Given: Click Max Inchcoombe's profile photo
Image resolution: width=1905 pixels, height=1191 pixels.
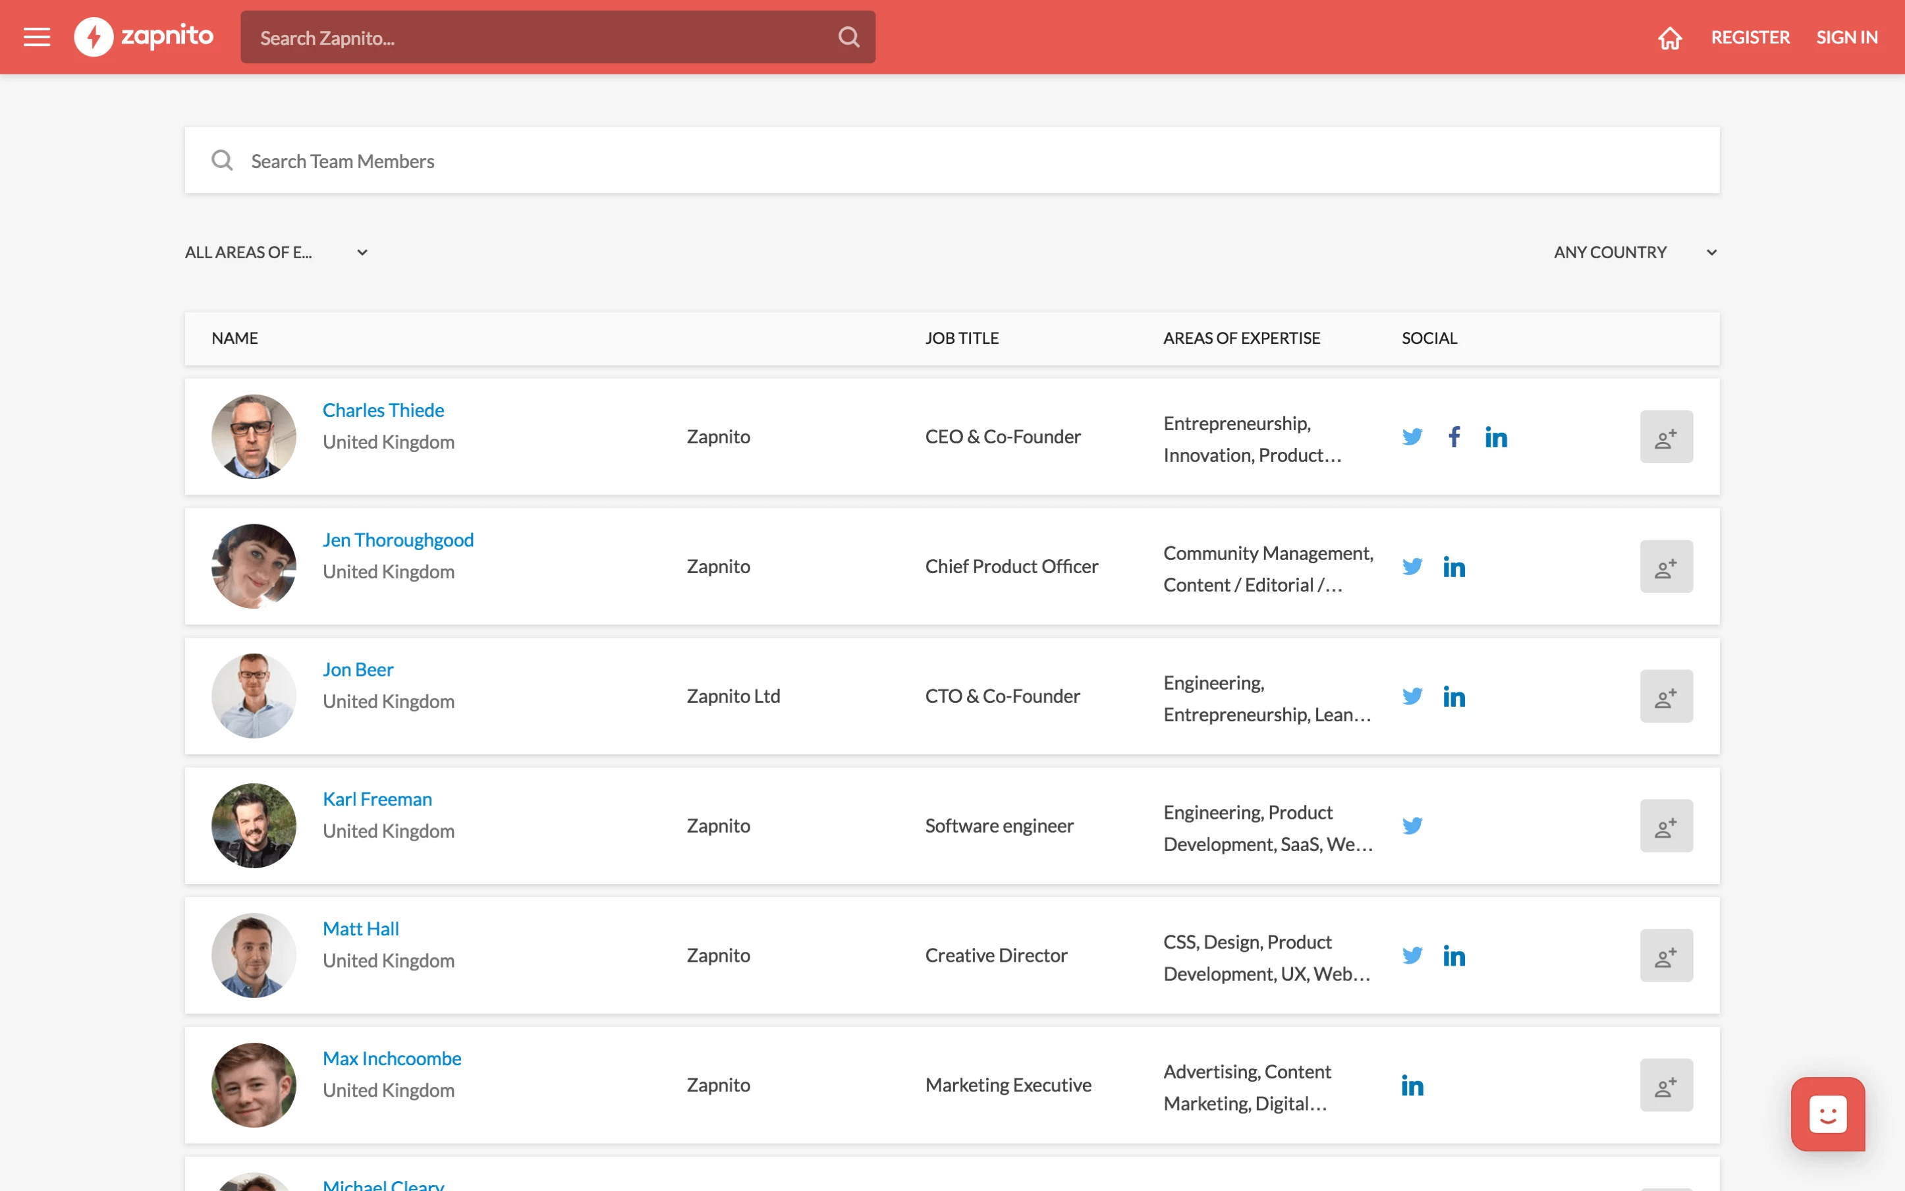Looking at the screenshot, I should pos(254,1086).
